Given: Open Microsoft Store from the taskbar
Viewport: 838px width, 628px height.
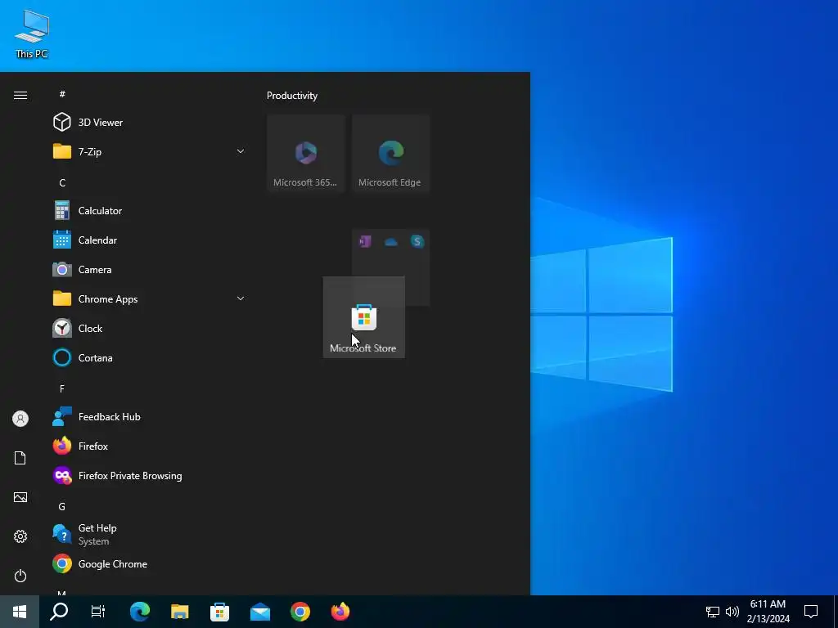Looking at the screenshot, I should [219, 612].
